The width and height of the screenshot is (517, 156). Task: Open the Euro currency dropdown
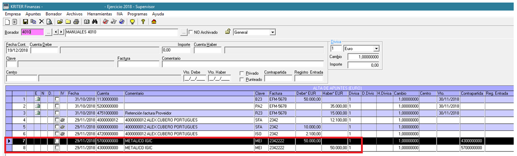376,48
